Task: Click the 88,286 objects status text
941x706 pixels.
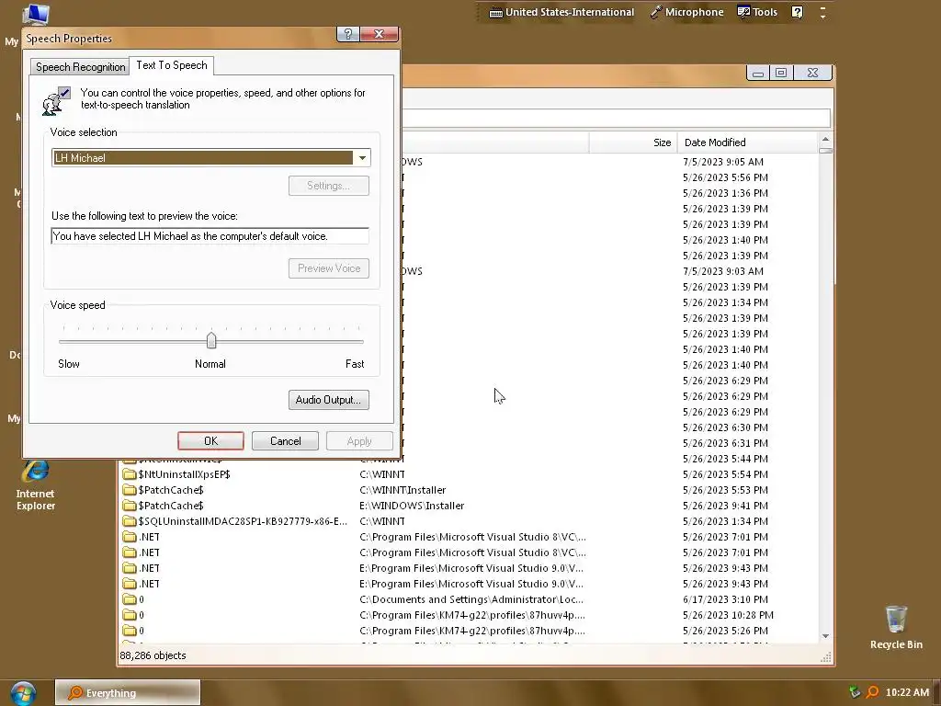Action: coord(153,655)
